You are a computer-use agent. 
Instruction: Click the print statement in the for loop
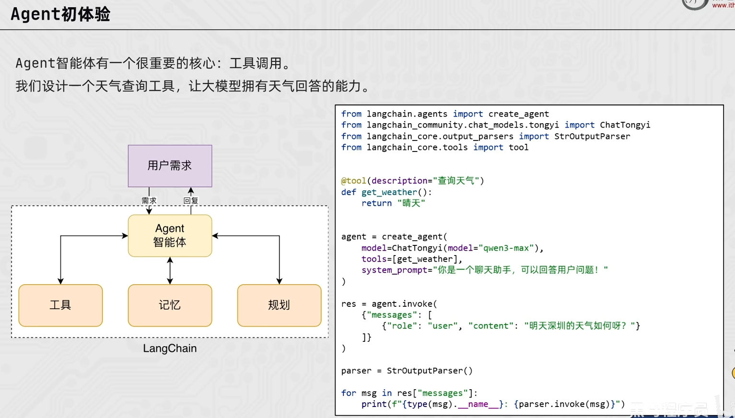tap(493, 404)
